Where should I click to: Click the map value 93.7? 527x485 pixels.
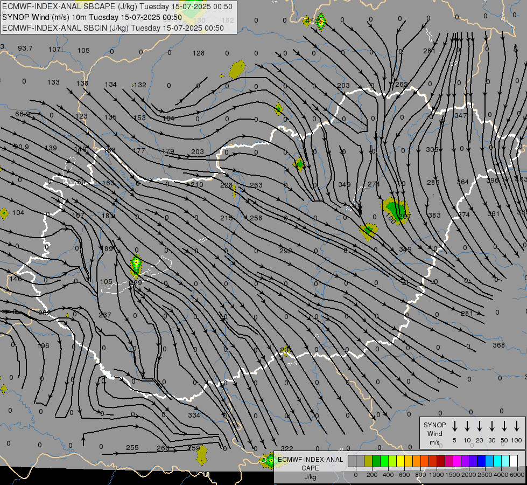coord(25,48)
